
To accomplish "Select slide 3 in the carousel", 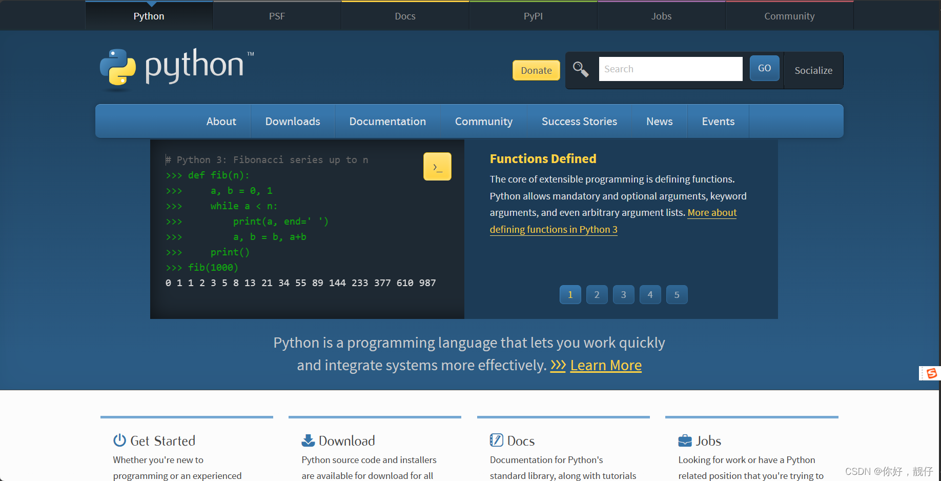I will 623,294.
